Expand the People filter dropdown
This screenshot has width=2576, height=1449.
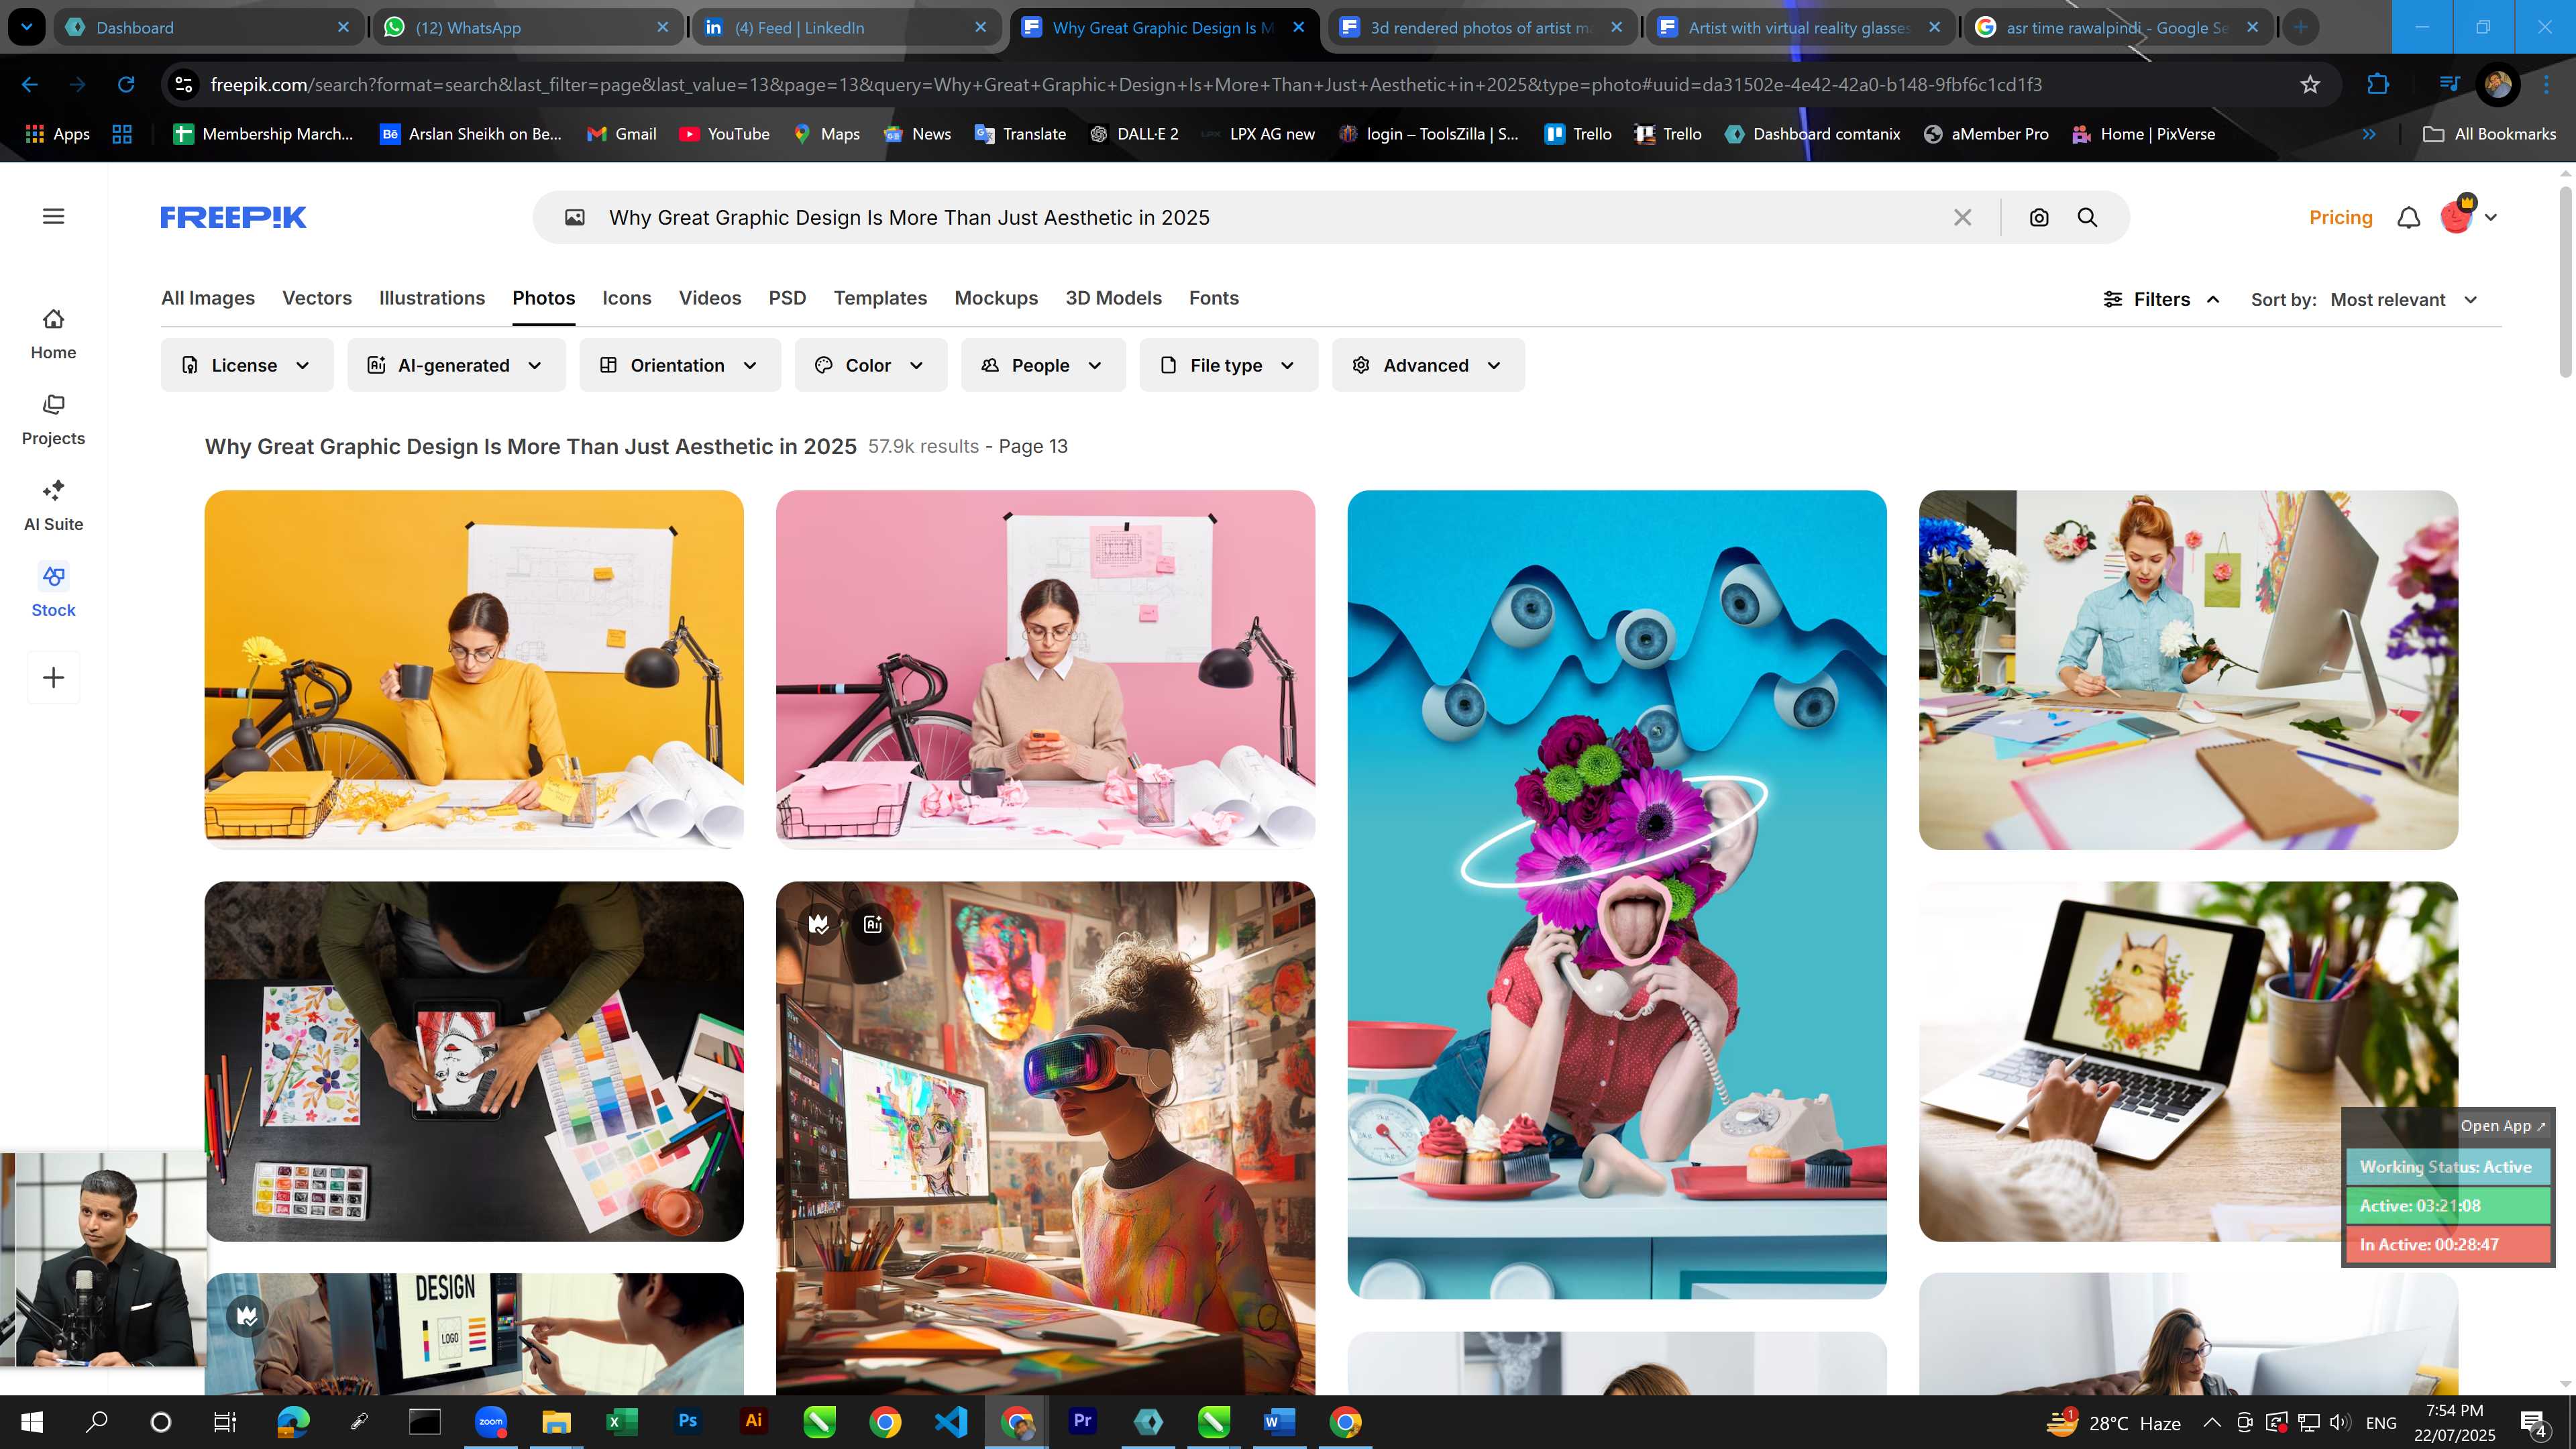1043,365
